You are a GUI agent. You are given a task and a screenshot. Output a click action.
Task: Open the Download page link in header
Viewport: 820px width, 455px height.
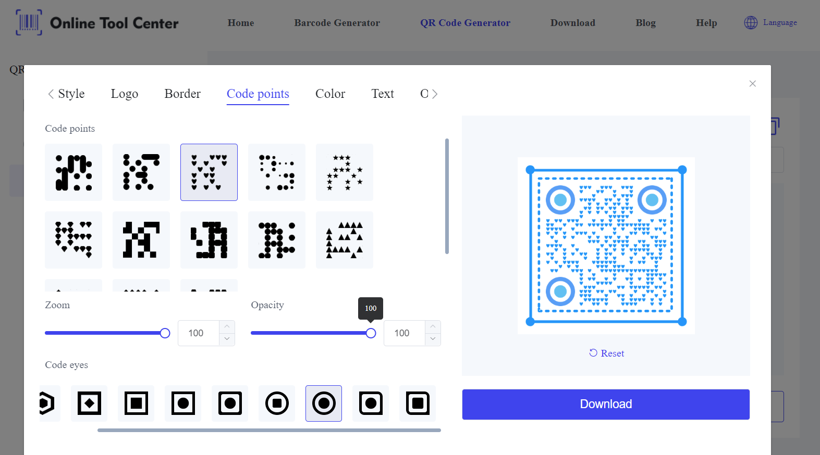573,23
